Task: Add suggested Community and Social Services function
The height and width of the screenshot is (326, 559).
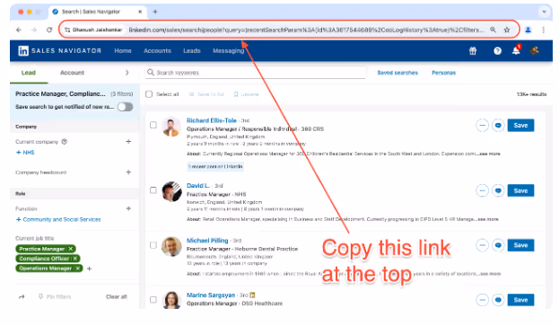Action: click(58, 219)
